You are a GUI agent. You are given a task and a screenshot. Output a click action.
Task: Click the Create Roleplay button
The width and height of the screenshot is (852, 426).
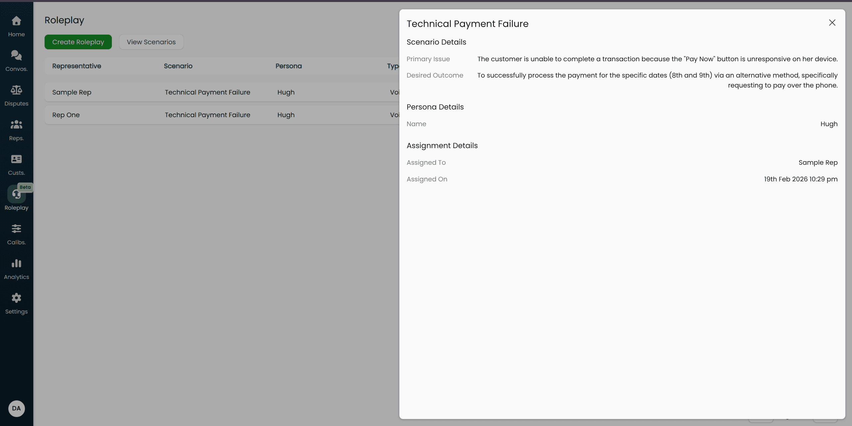tap(78, 42)
